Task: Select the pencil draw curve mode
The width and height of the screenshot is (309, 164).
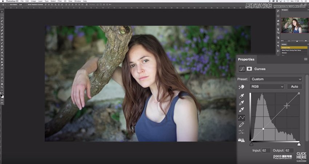Action: click(x=242, y=125)
